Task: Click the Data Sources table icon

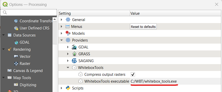Action: coord(9,35)
